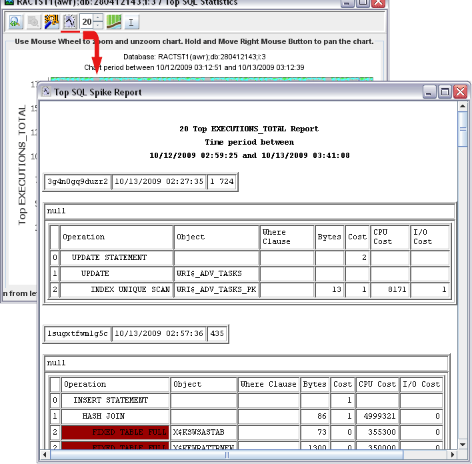This screenshot has width=472, height=464.
Task: Click the zoom-to-fit chart icon
Action: [15, 22]
